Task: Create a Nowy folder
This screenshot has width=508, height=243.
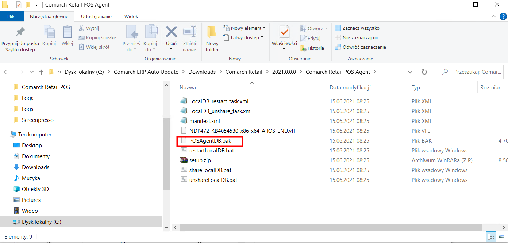Action: click(212, 39)
